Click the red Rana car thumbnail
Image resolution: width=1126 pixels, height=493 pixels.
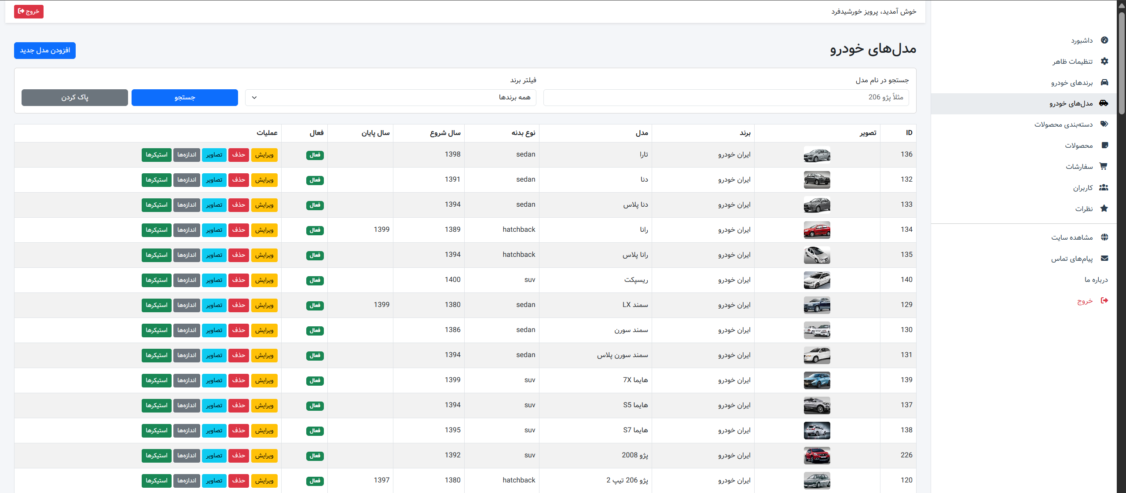tap(817, 230)
